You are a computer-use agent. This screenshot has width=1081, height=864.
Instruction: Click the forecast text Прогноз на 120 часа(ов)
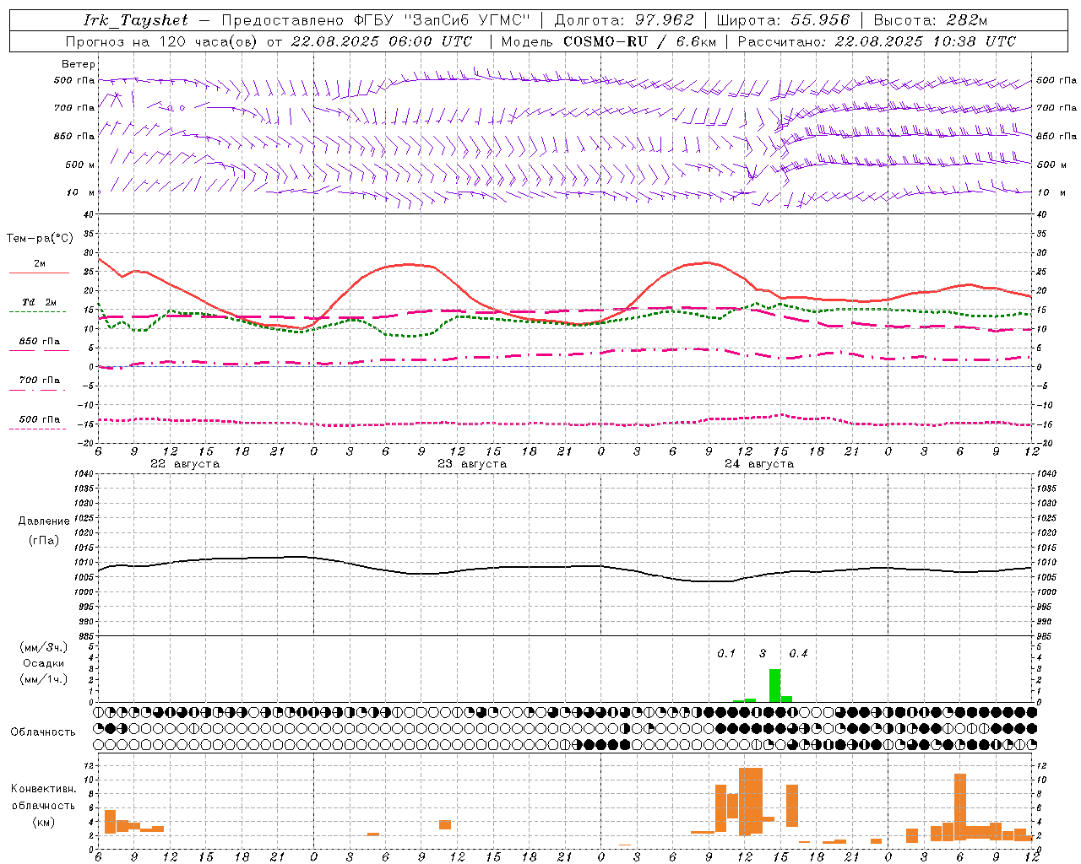coord(162,41)
